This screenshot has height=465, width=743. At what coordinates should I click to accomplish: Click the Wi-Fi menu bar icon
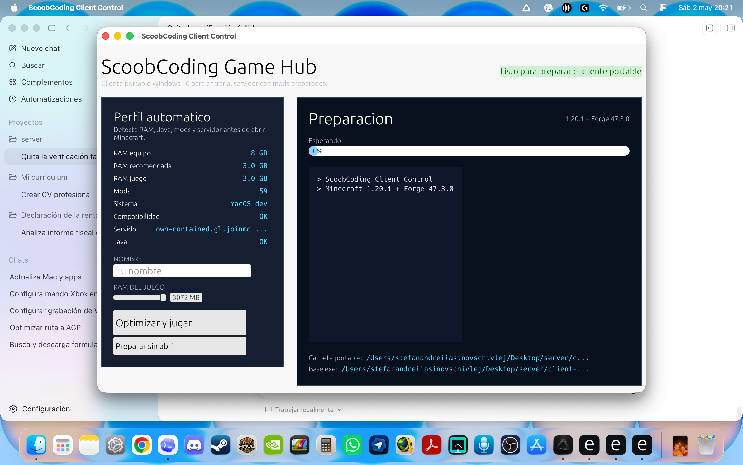pyautogui.click(x=603, y=8)
